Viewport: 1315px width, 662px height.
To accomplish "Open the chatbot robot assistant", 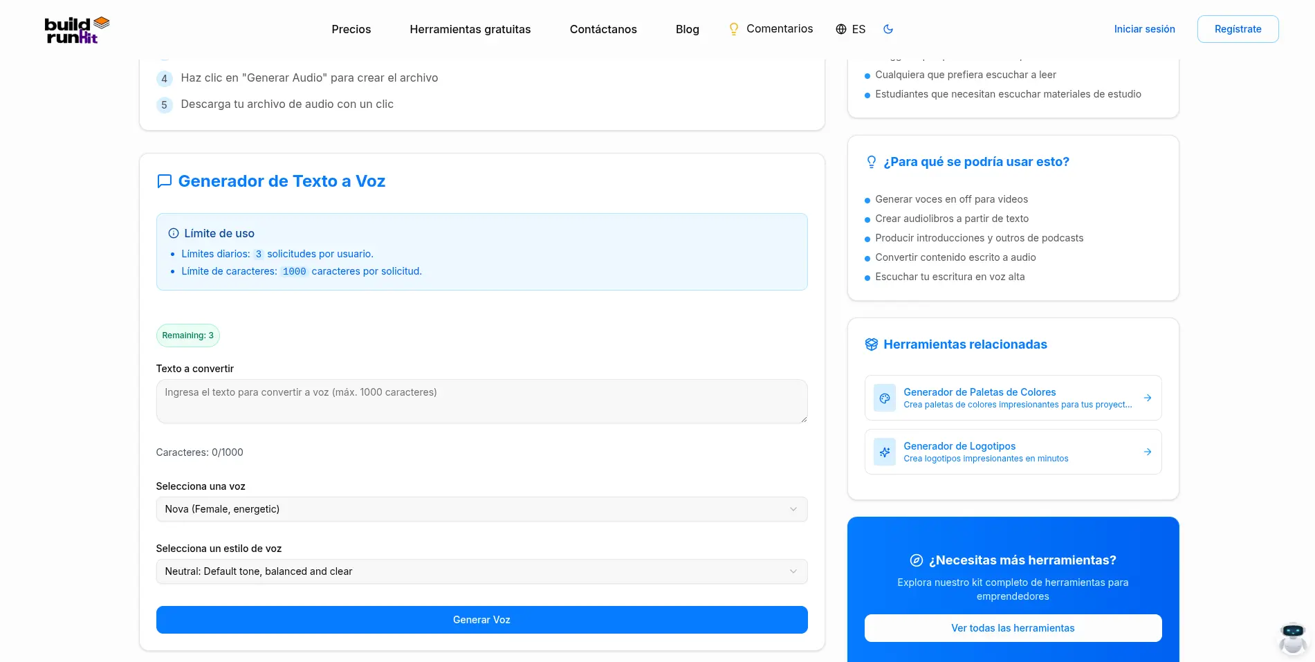I will click(1292, 638).
